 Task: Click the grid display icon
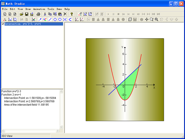[130, 19]
